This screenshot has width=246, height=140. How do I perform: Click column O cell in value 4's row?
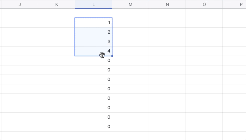point(204,51)
